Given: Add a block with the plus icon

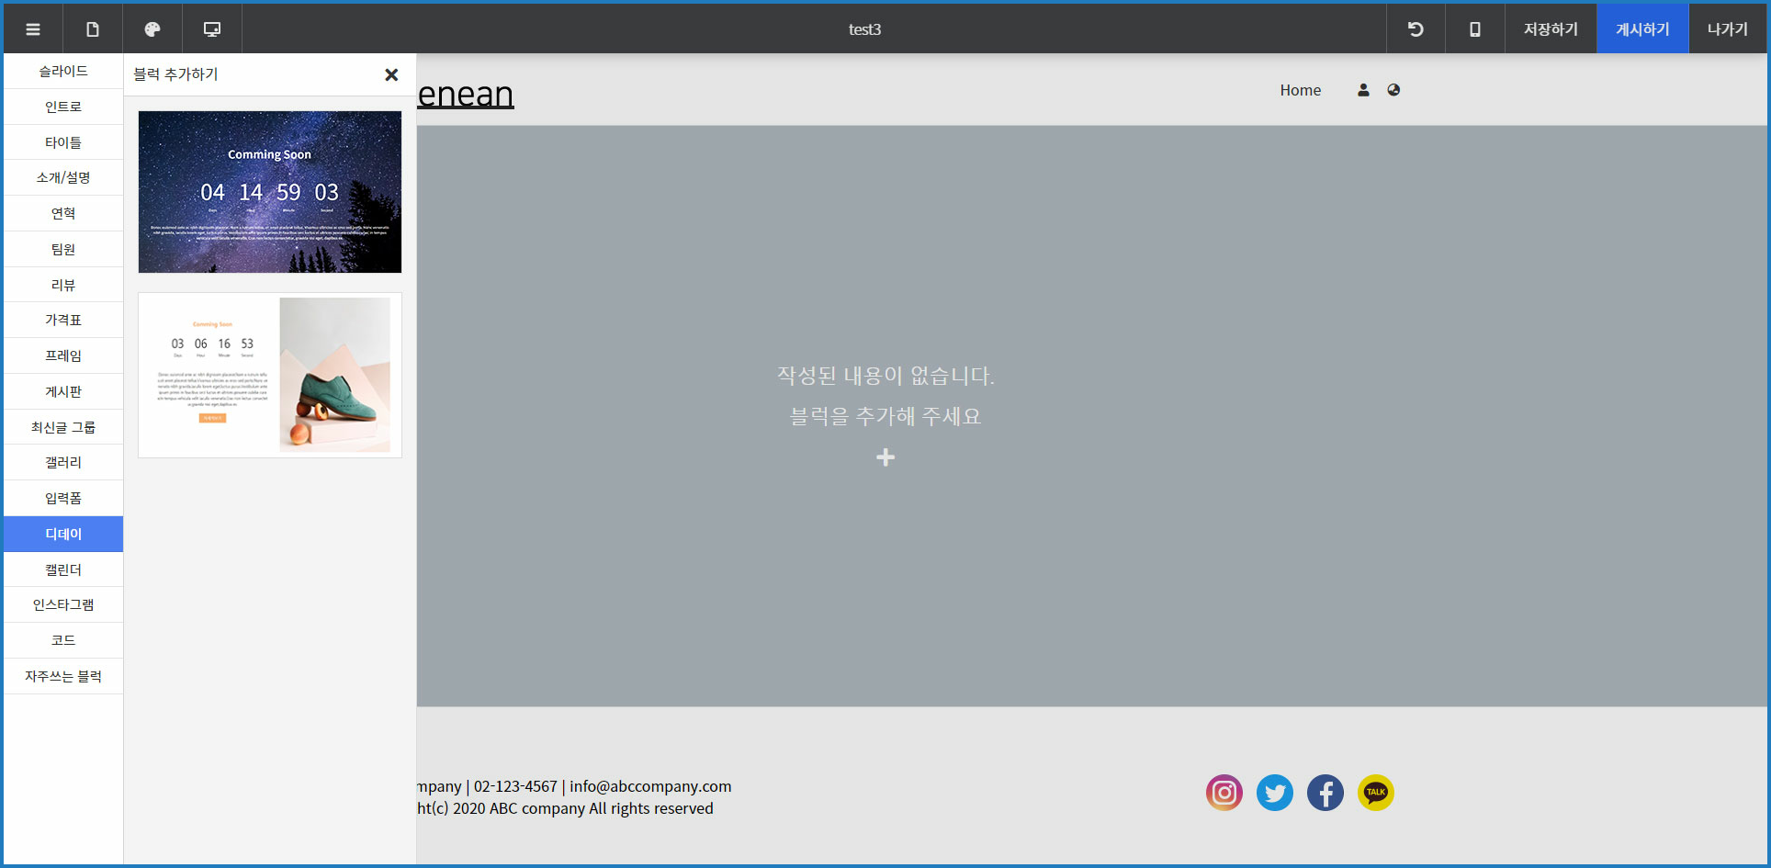Looking at the screenshot, I should click(885, 457).
